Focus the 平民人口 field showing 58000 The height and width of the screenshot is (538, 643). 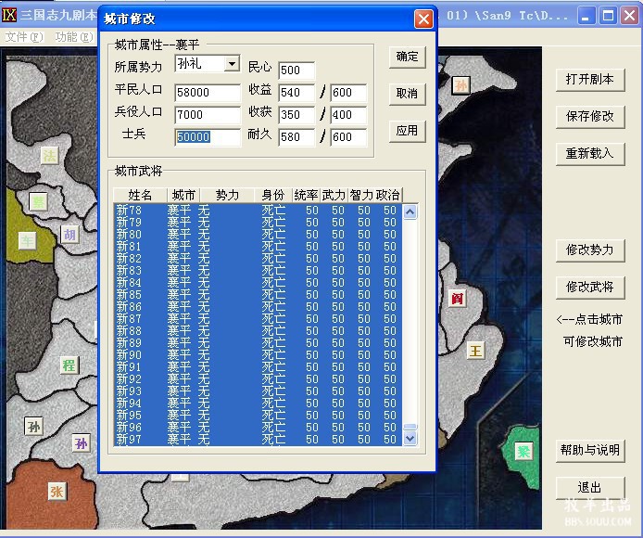pyautogui.click(x=208, y=93)
